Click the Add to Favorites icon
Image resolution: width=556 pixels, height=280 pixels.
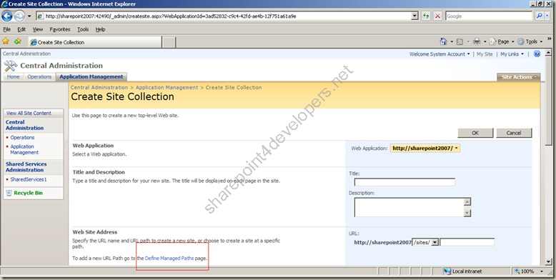tap(17, 41)
